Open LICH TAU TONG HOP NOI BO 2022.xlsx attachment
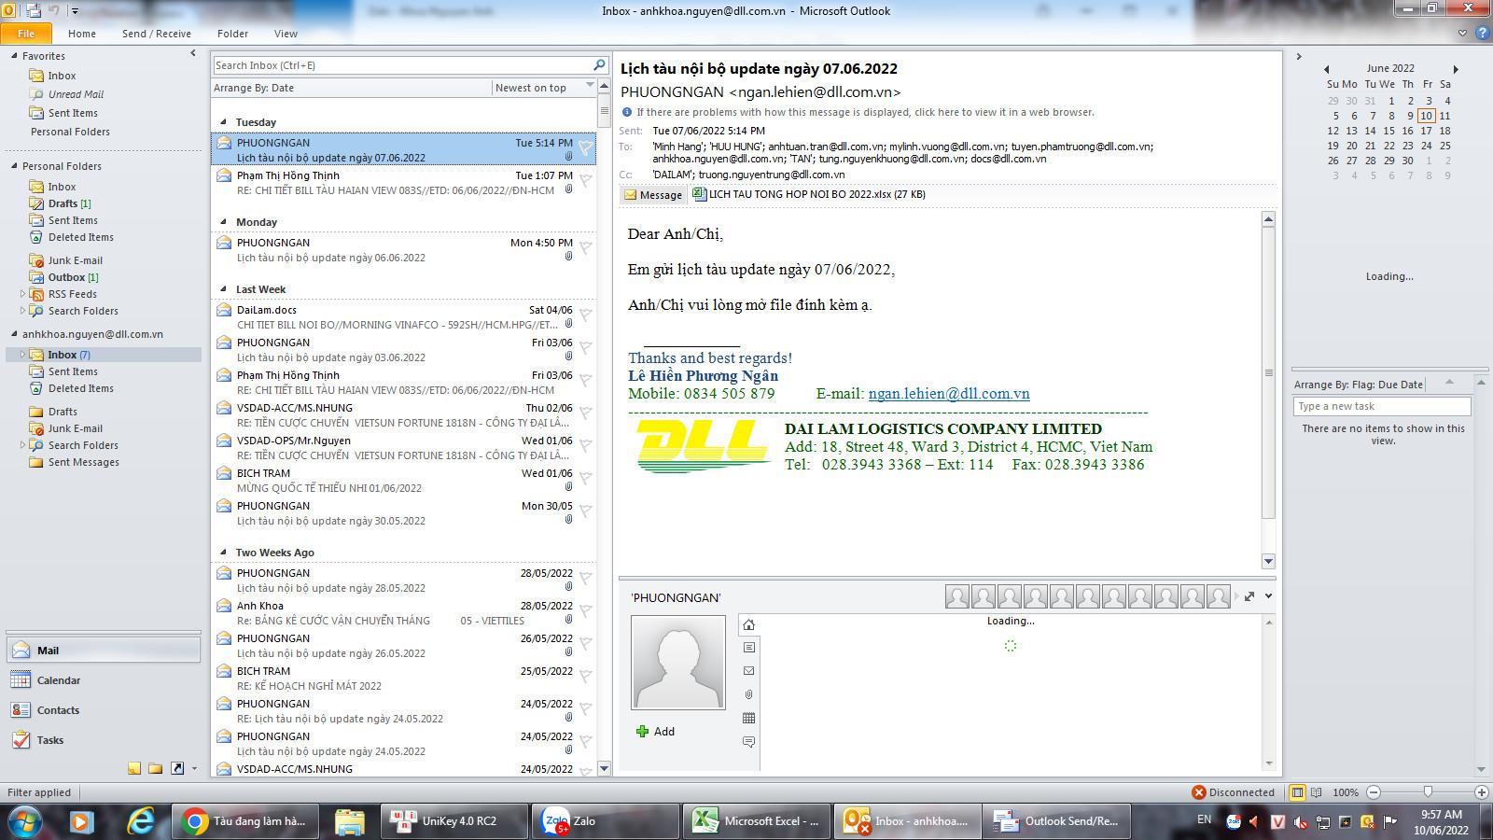 810,194
